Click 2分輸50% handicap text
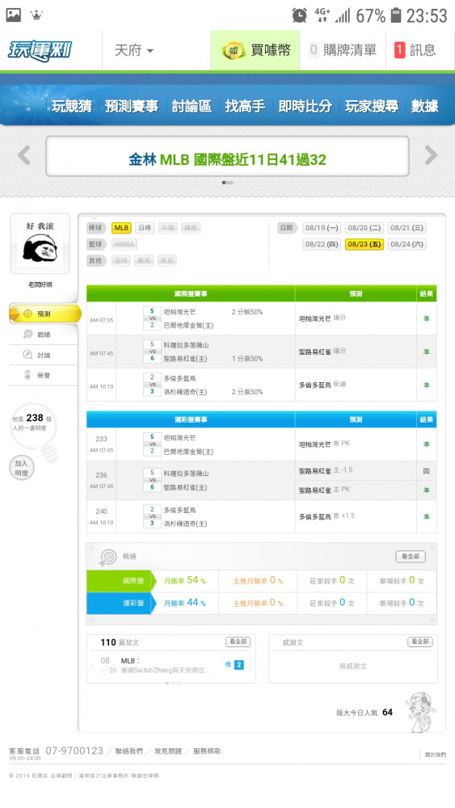The height and width of the screenshot is (808, 455). tap(246, 312)
